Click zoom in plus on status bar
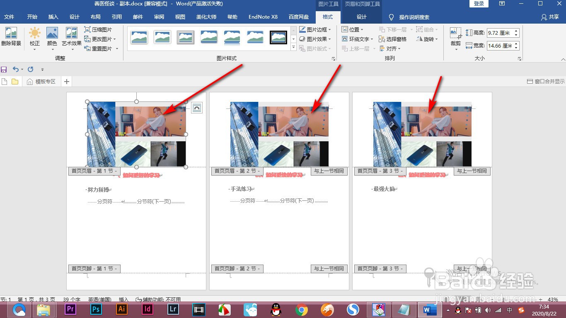Viewport: 566px width, 318px height. 540,299
